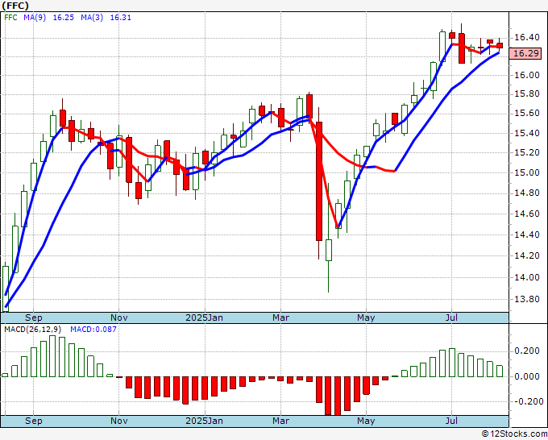The height and width of the screenshot is (440, 548).
Task: Click the 0.000 MACD axis label
Action: pyautogui.click(x=527, y=376)
